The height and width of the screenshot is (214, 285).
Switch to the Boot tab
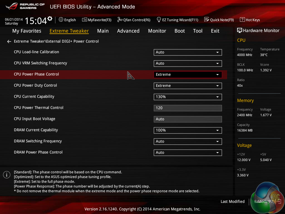[x=180, y=31]
